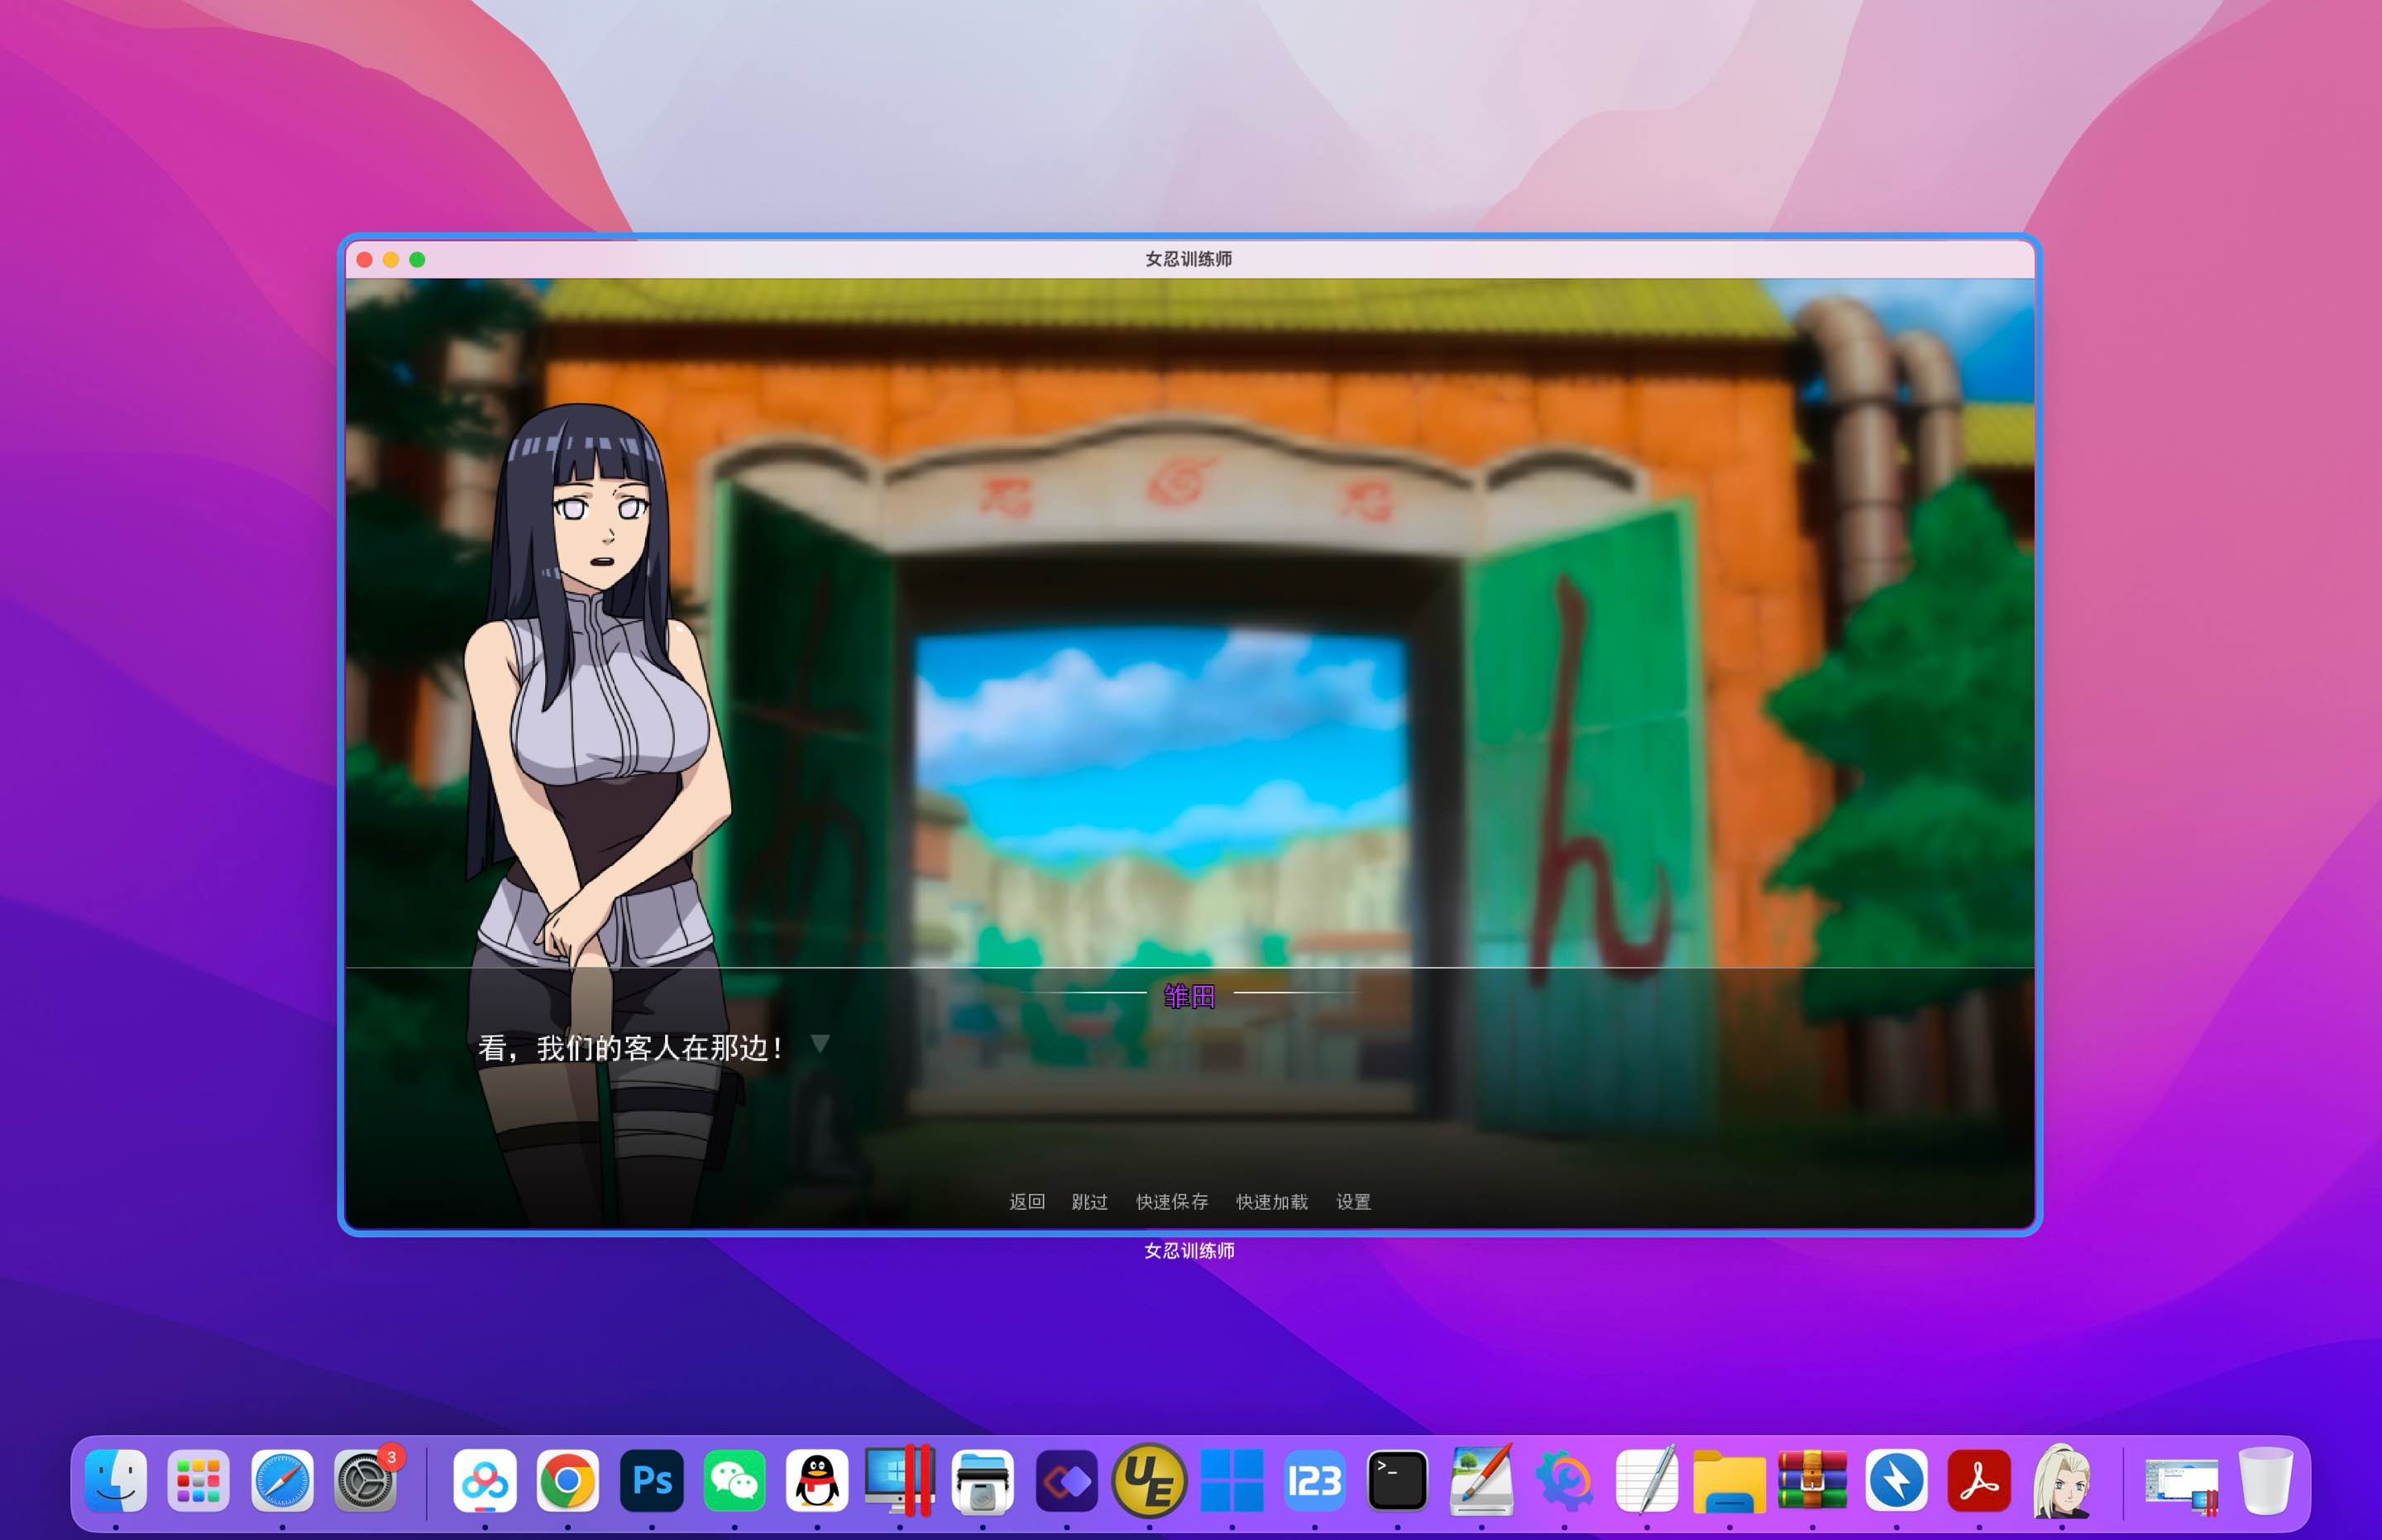Open Launchpad from the dock

(198, 1480)
